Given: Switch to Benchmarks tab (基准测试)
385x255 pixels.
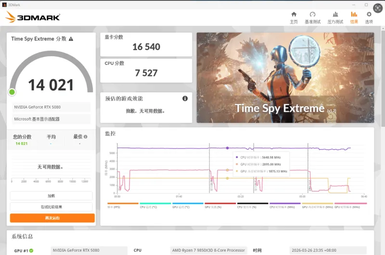Looking at the screenshot, I should click(x=312, y=18).
